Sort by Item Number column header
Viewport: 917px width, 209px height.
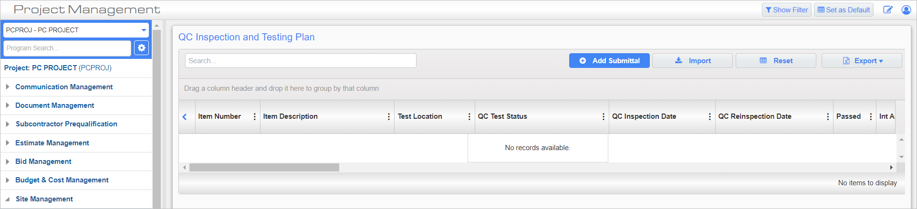(x=219, y=116)
